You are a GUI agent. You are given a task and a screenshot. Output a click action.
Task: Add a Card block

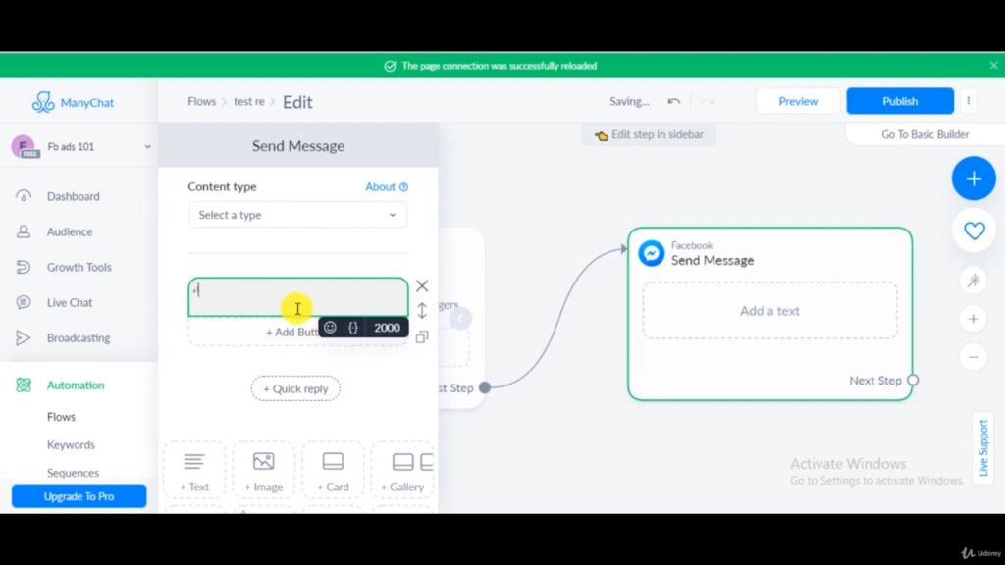click(333, 471)
